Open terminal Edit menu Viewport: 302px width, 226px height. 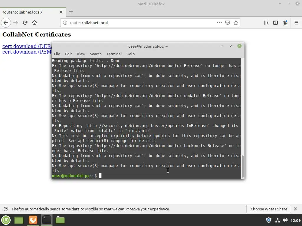coord(68,54)
